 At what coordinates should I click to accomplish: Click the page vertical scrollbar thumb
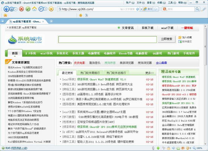coord(205,47)
